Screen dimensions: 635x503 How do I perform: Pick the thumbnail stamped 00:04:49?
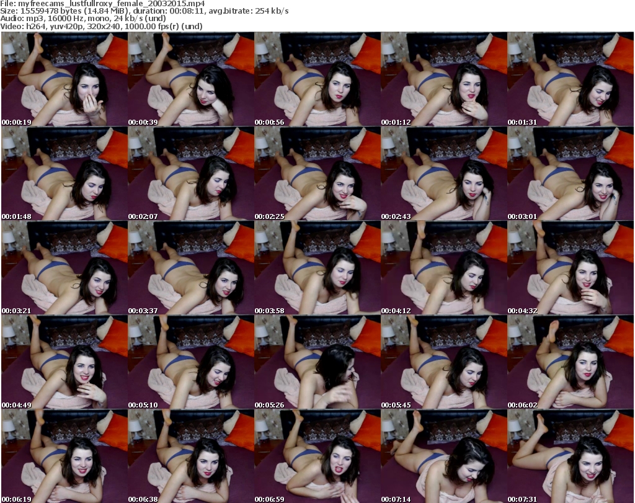[64, 362]
